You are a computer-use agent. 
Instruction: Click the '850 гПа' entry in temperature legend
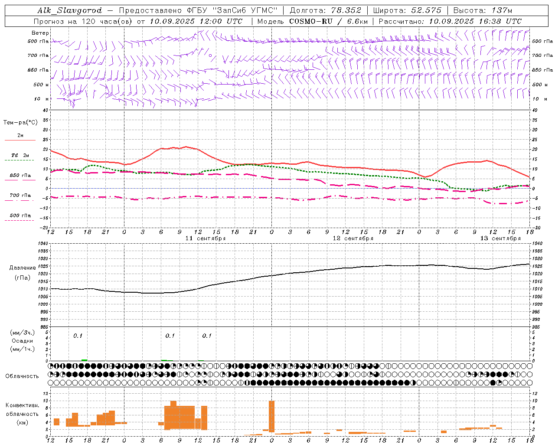[x=20, y=176]
